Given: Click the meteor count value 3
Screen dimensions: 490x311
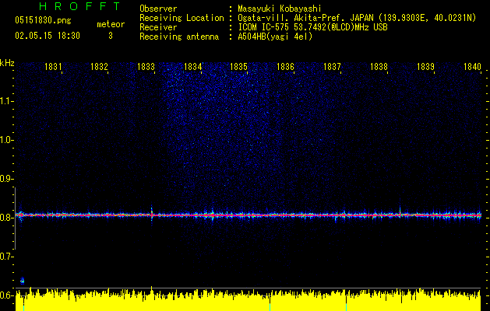Looking at the screenshot, I should coord(111,36).
